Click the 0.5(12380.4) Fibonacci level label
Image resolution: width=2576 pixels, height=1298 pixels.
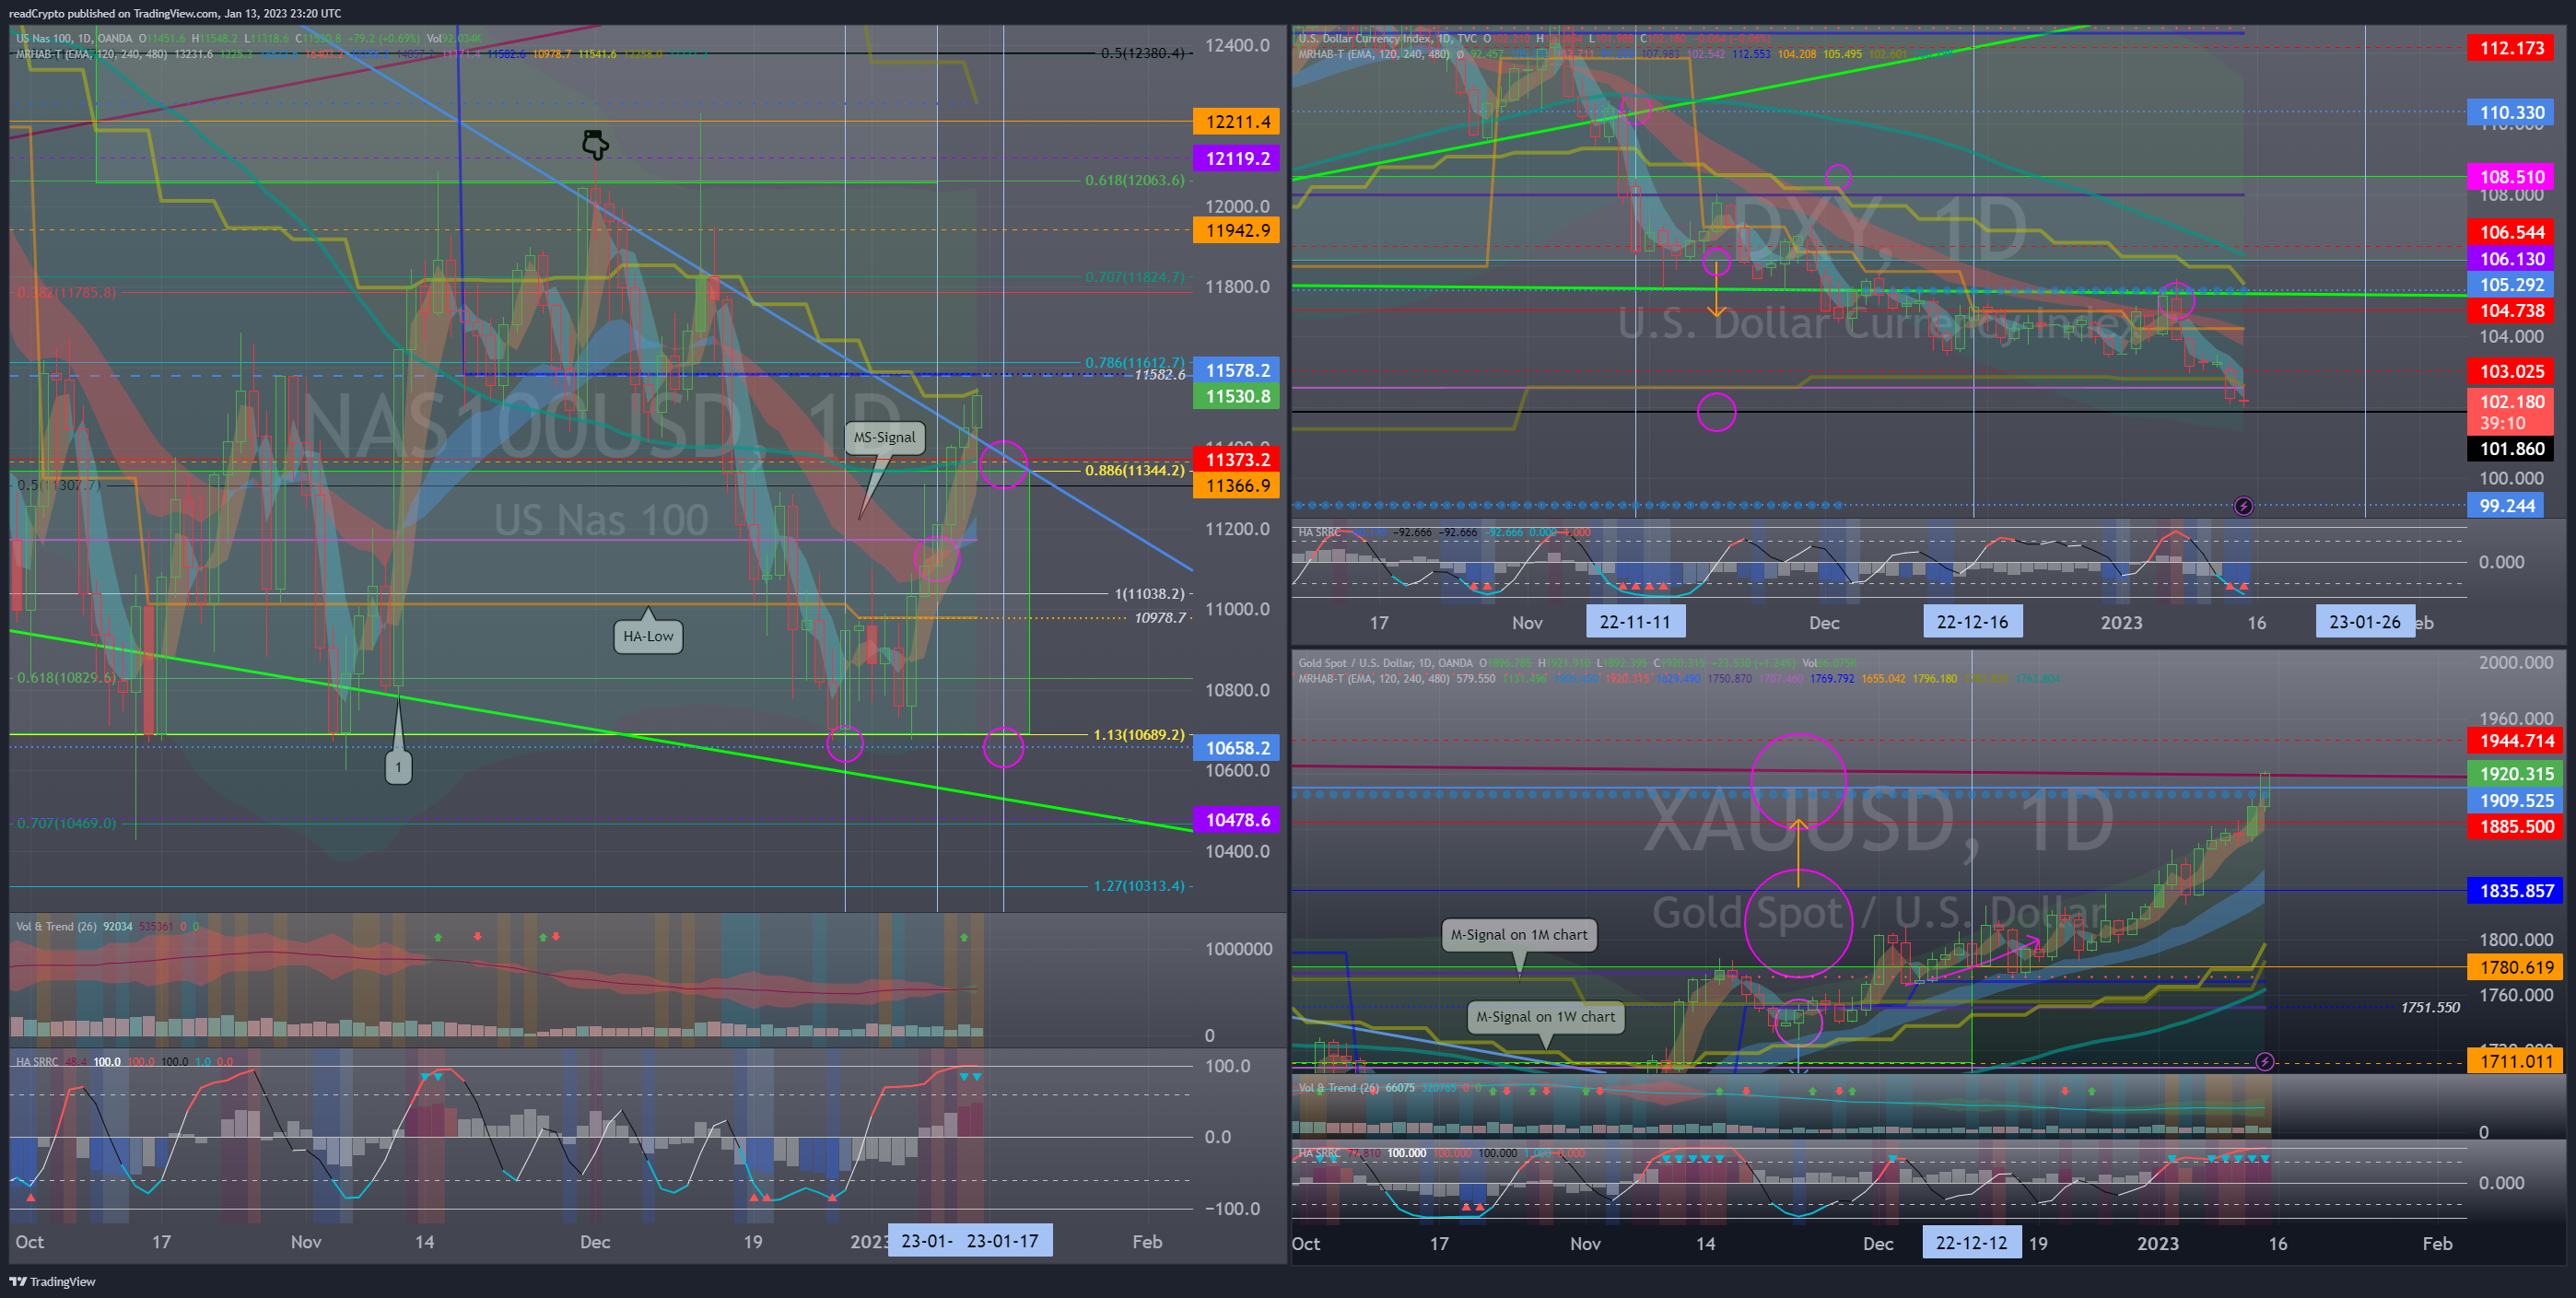[1142, 53]
